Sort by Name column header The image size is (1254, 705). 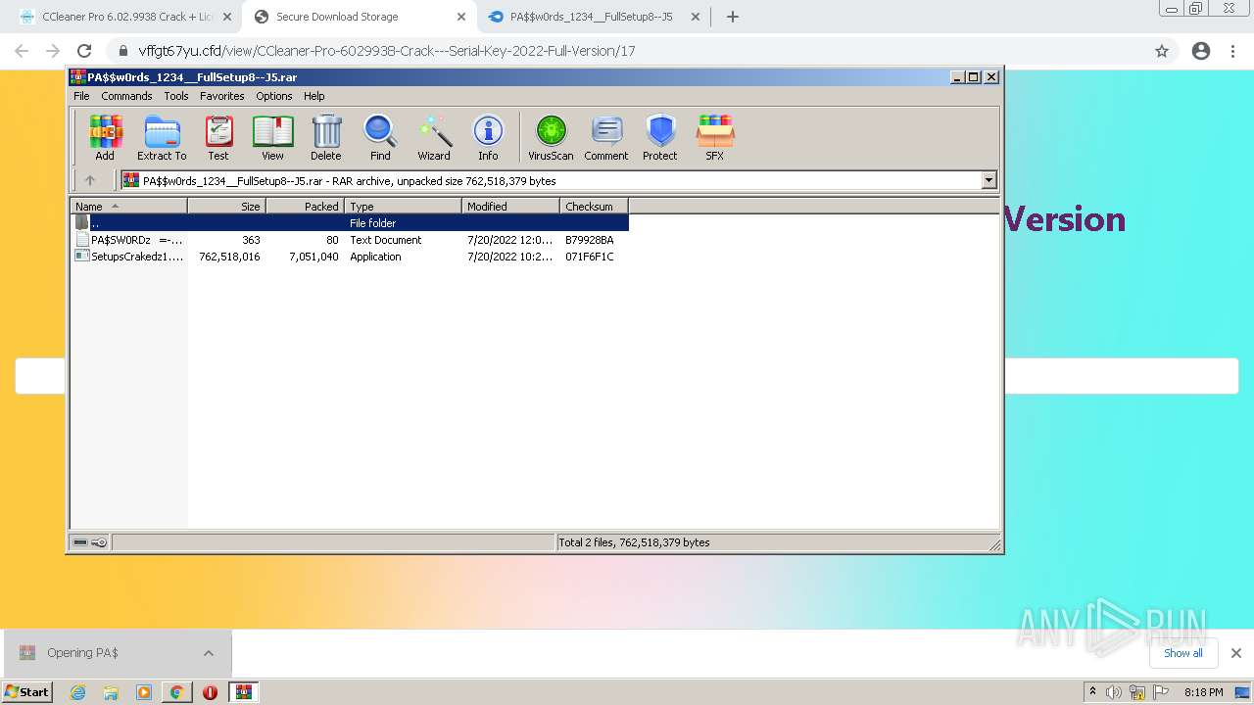click(x=128, y=206)
